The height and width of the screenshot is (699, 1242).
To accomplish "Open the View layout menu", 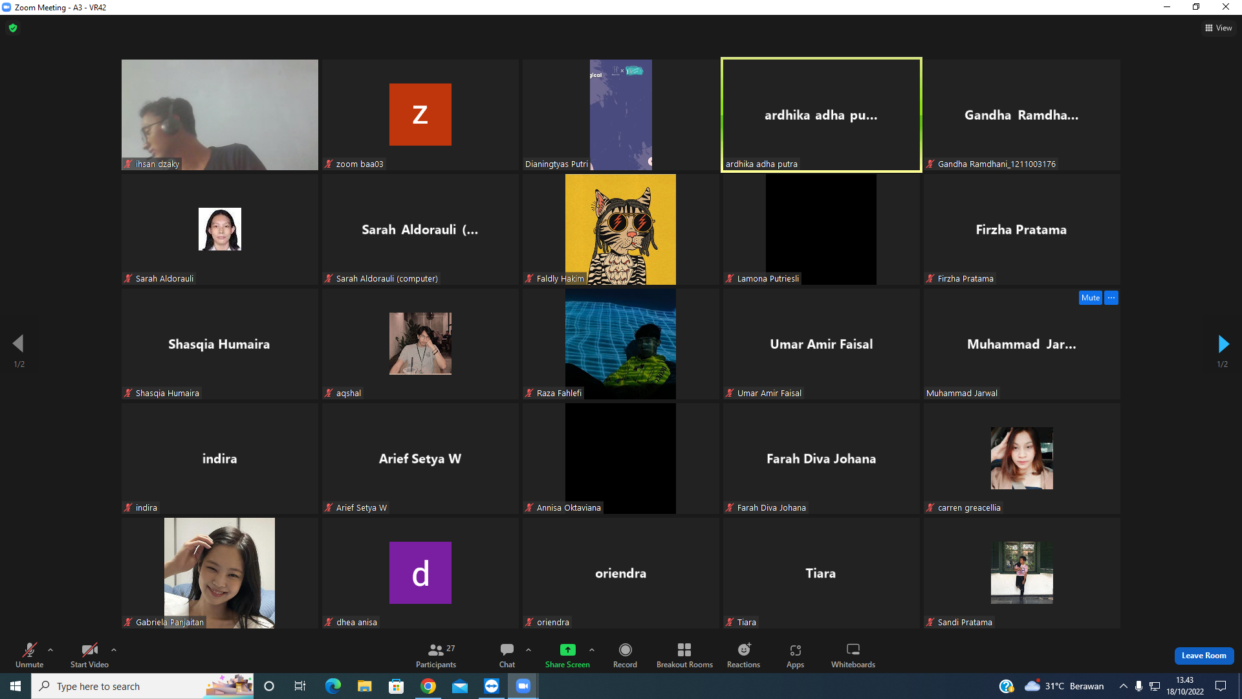I will (1219, 28).
